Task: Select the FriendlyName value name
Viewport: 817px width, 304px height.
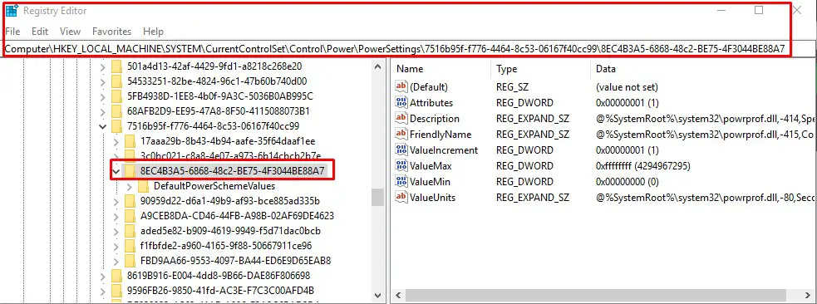Action: 440,135
